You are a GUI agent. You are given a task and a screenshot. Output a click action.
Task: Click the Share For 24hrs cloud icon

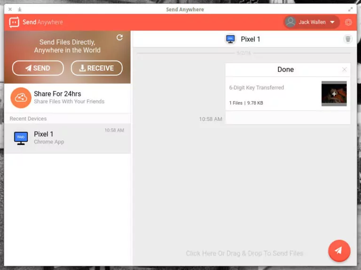(21, 98)
